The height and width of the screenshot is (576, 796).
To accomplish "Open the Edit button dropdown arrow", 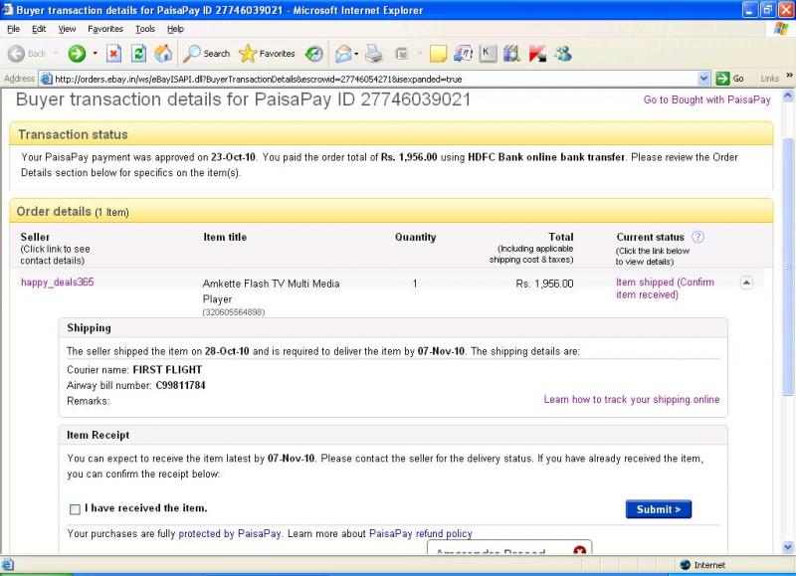I will click(x=420, y=54).
